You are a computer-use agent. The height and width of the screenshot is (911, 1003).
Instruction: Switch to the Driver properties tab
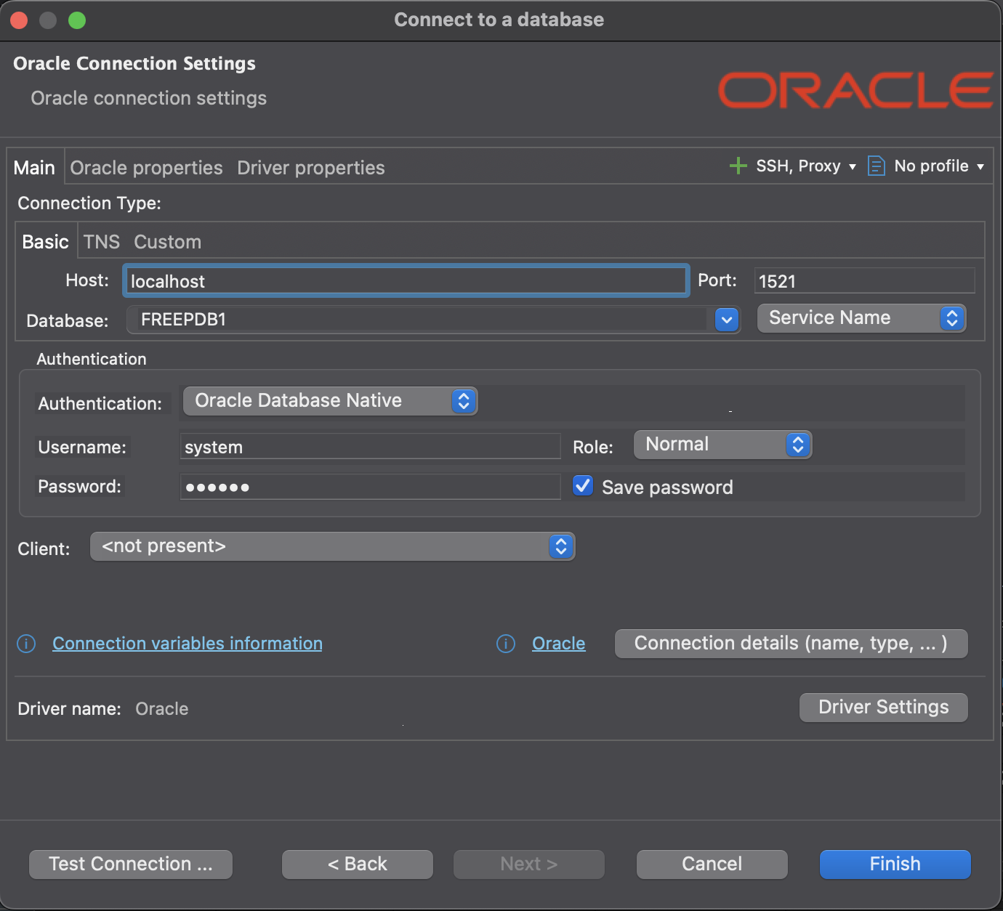311,168
